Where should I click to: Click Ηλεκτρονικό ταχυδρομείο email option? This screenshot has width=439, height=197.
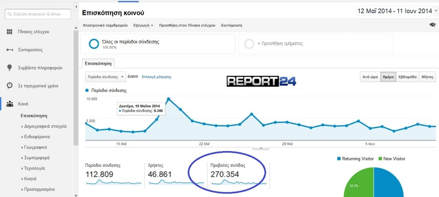tap(105, 25)
